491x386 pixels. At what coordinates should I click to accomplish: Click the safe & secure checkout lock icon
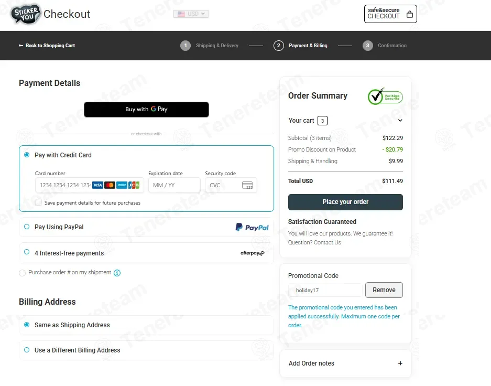pos(410,15)
